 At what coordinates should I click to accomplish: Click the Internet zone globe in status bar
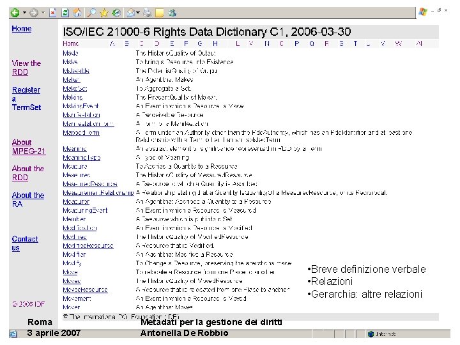[x=371, y=334]
